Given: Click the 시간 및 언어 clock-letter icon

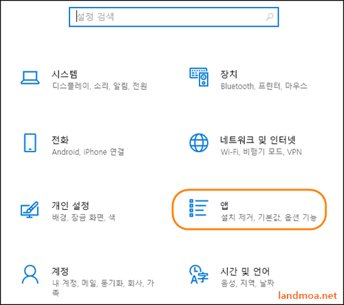Looking at the screenshot, I should point(199,275).
